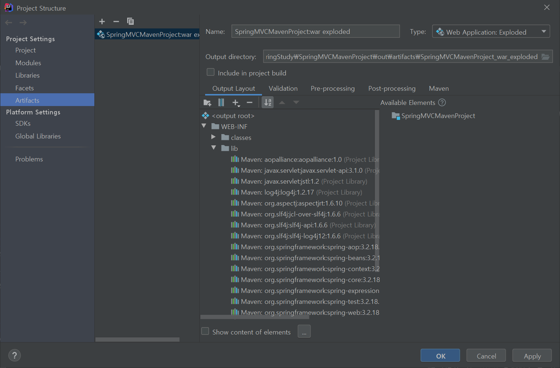Check Show content of elements
560x368 pixels.
205,331
